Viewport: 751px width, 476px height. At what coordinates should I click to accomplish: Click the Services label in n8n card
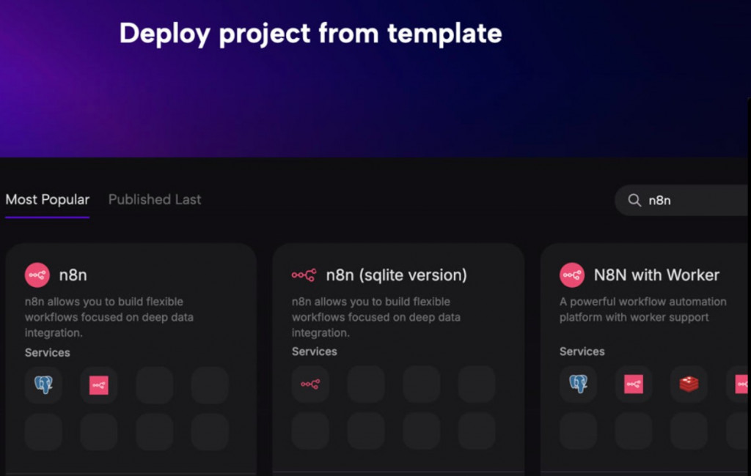pyautogui.click(x=48, y=352)
